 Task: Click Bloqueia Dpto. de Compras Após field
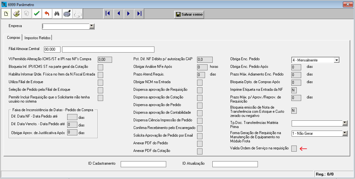(296, 82)
